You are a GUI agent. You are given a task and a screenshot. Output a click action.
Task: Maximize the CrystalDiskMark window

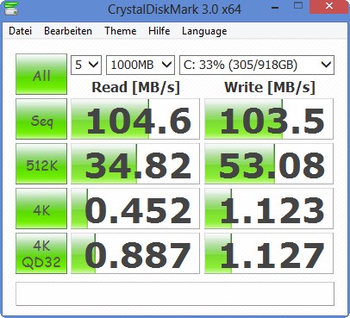(x=298, y=6)
